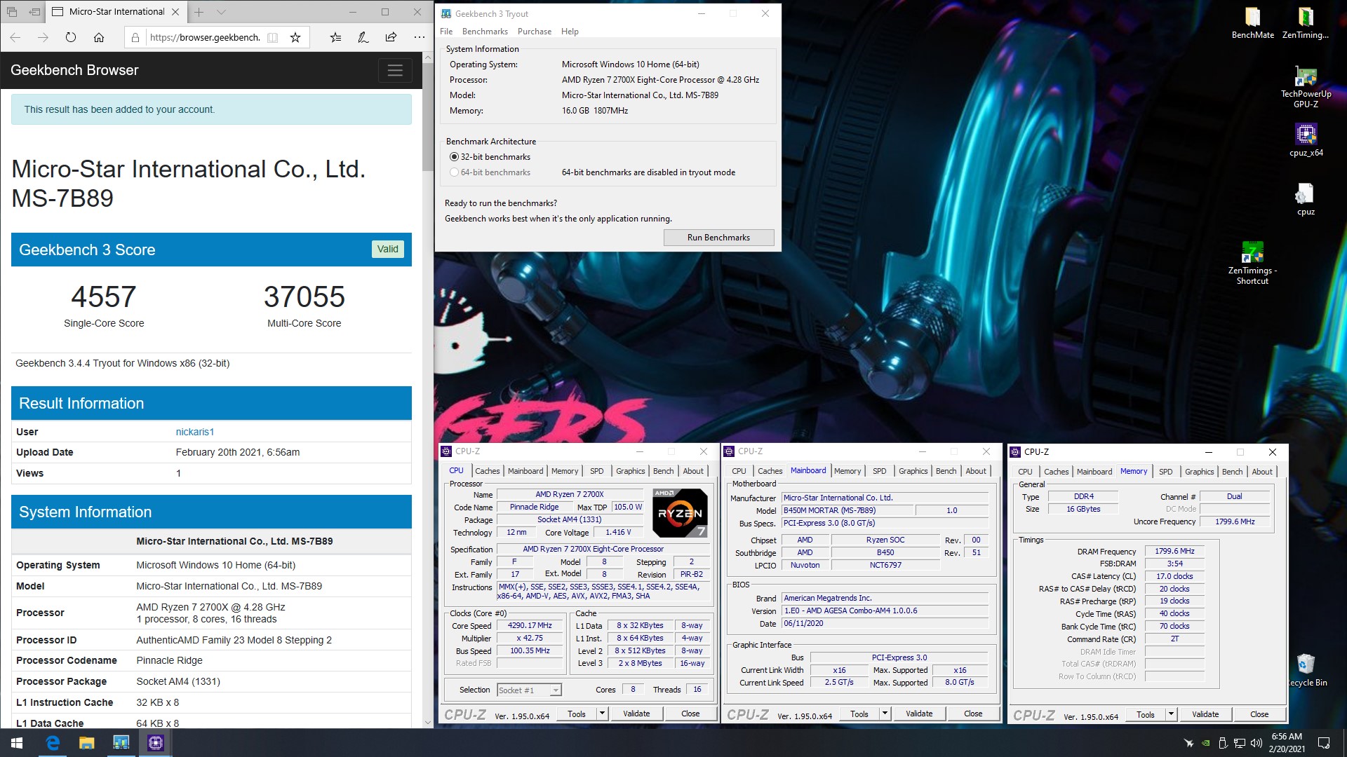Click the B450M MORTAR model field

pos(847,510)
